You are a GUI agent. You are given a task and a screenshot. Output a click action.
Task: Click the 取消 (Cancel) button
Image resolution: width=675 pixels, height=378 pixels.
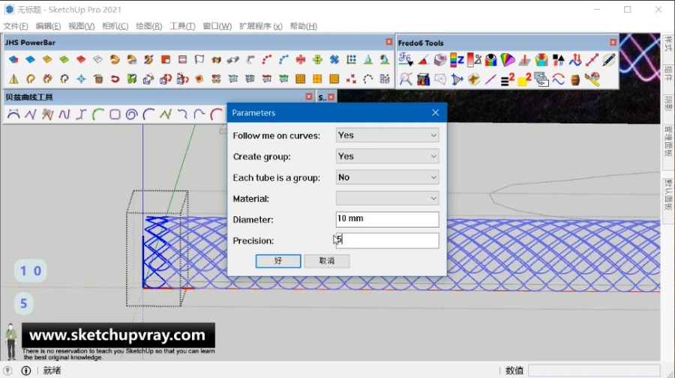(x=327, y=260)
